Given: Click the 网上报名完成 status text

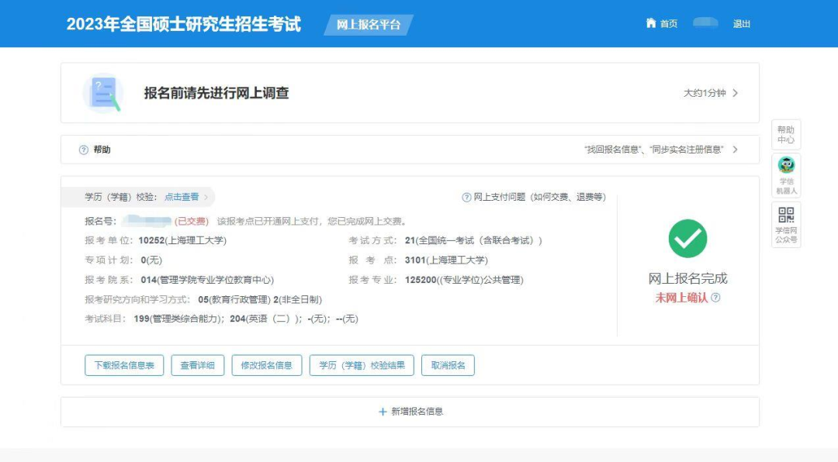Looking at the screenshot, I should [687, 278].
